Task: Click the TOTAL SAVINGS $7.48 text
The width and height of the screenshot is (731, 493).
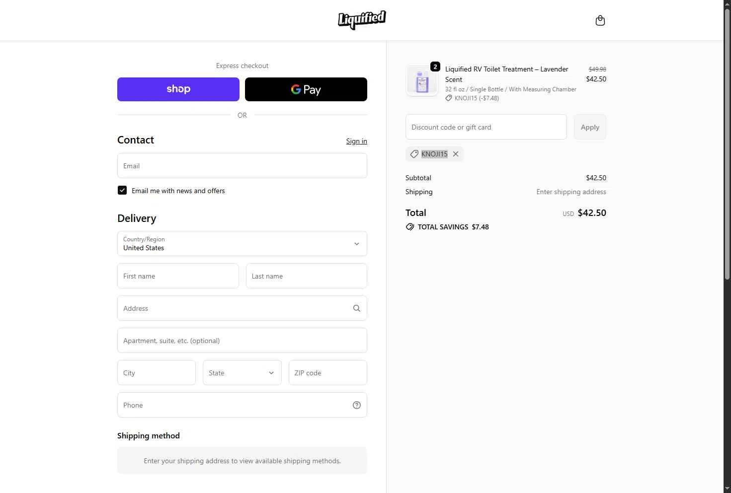Action: 453,227
